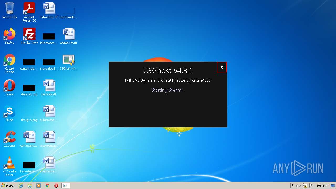Select whitelyrics.rtf document icon
The width and height of the screenshot is (336, 189).
coord(69,36)
